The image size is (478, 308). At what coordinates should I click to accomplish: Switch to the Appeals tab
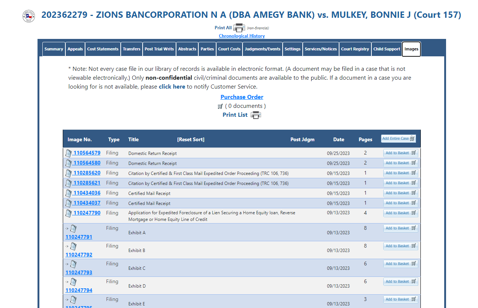(x=75, y=49)
